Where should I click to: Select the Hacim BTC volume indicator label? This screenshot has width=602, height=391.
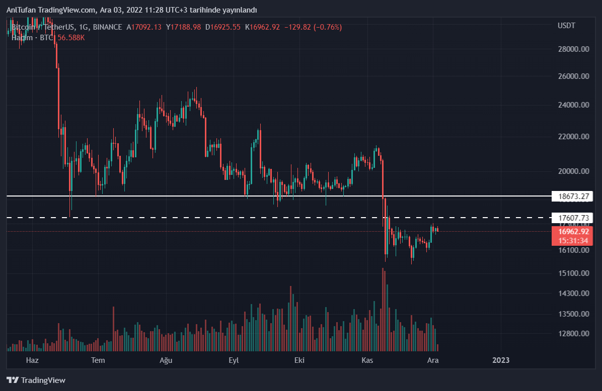pos(32,38)
